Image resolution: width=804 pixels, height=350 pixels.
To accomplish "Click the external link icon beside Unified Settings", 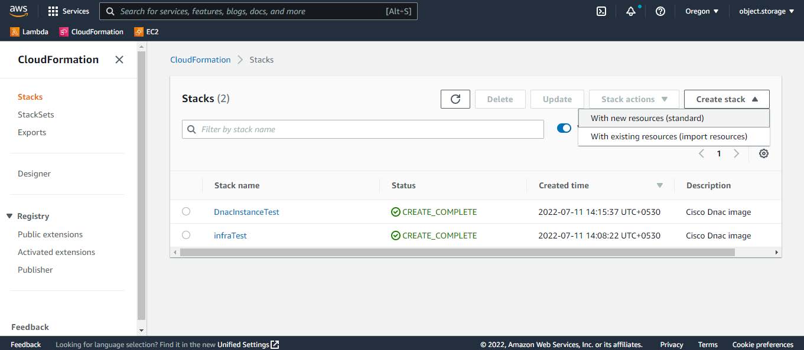I will tap(275, 345).
